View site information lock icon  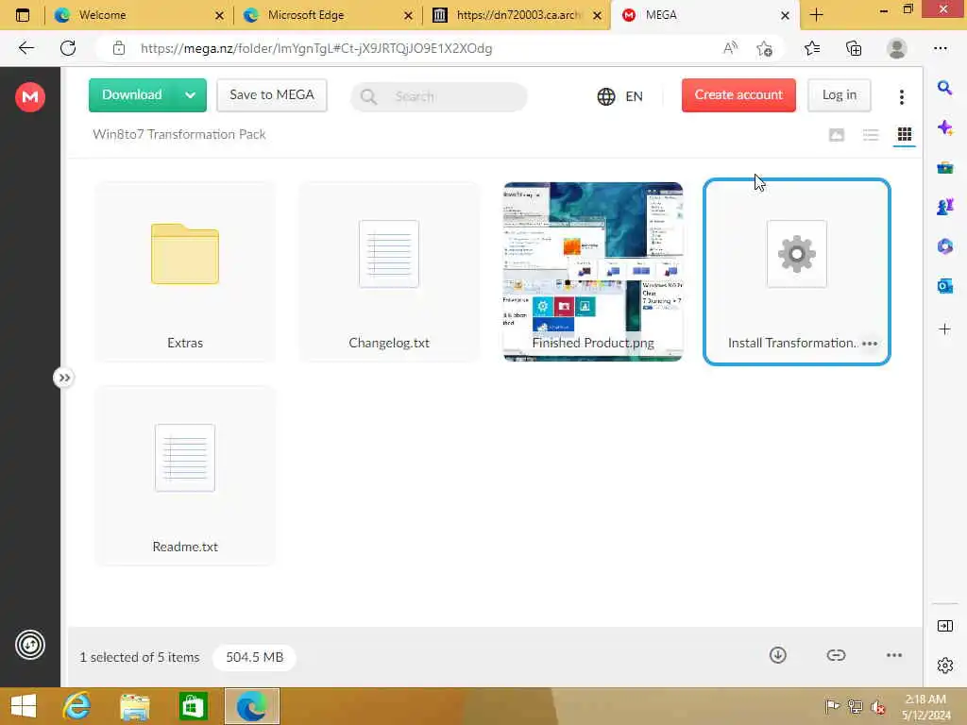point(119,48)
